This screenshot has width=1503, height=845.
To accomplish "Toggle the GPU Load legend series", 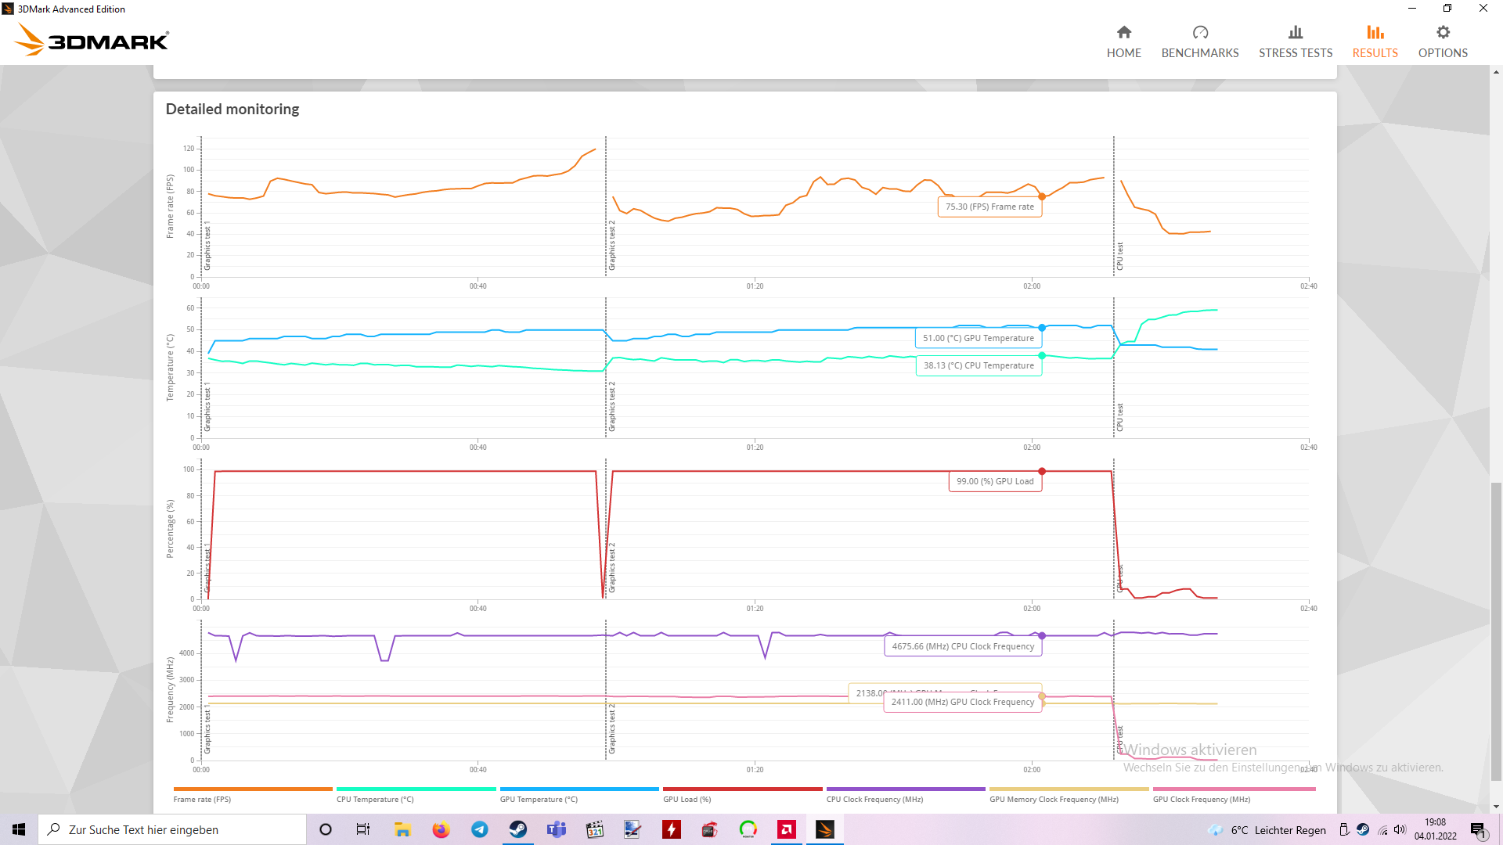I will [687, 799].
